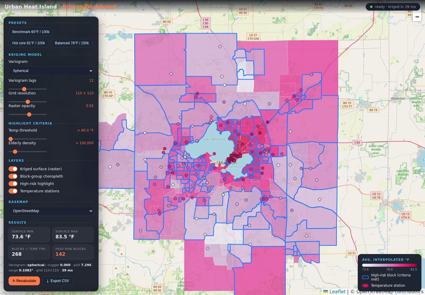Click the 'US 12 US 18' road shield
This screenshot has width=425, height=295.
pyautogui.click(x=376, y=196)
